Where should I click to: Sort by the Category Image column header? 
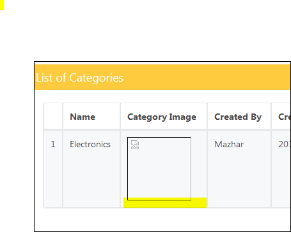(x=162, y=117)
